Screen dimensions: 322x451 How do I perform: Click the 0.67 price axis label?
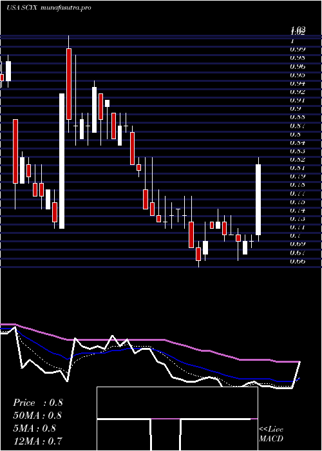tap(298, 253)
